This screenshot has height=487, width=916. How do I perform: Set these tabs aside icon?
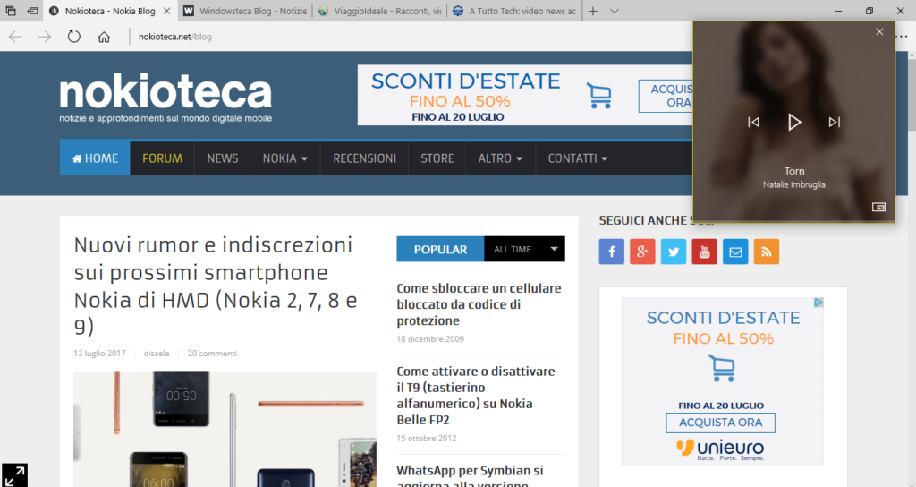tap(33, 11)
